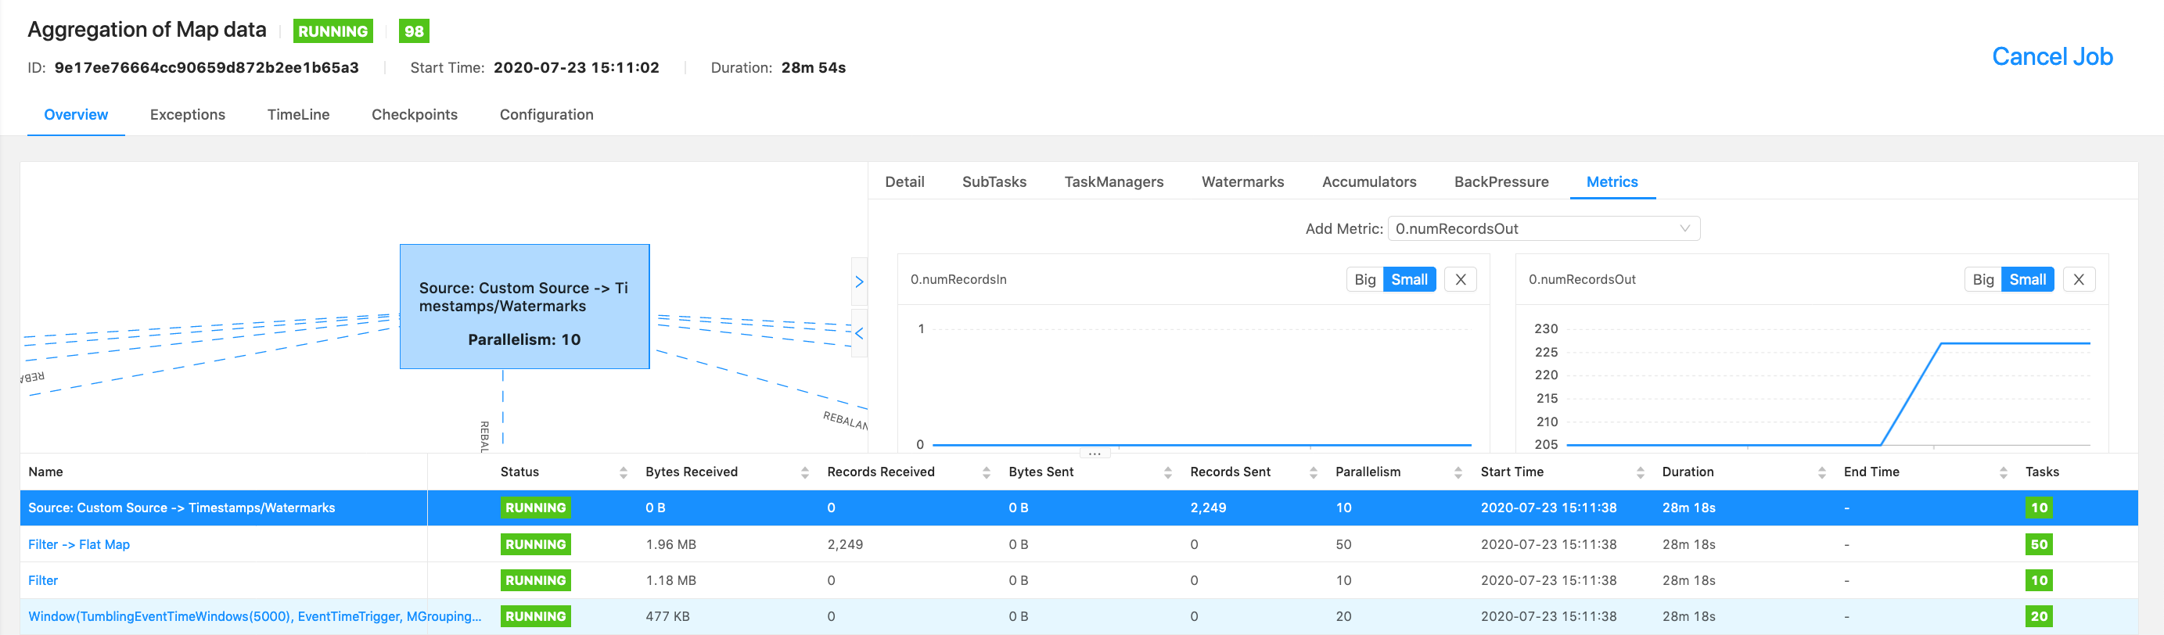Set numRecordsOut chart size to Big
The width and height of the screenshot is (2164, 635).
click(1982, 280)
